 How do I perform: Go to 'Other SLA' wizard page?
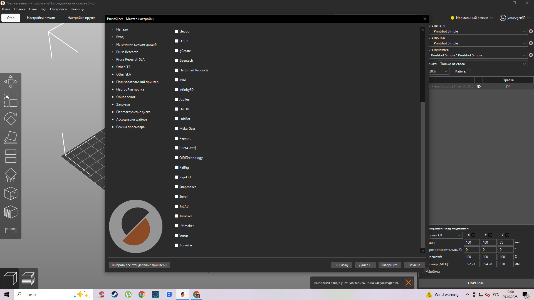click(123, 74)
